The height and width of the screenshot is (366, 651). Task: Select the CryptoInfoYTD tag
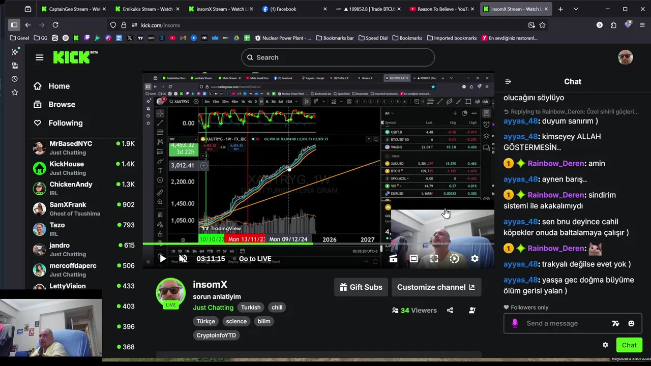[216, 335]
